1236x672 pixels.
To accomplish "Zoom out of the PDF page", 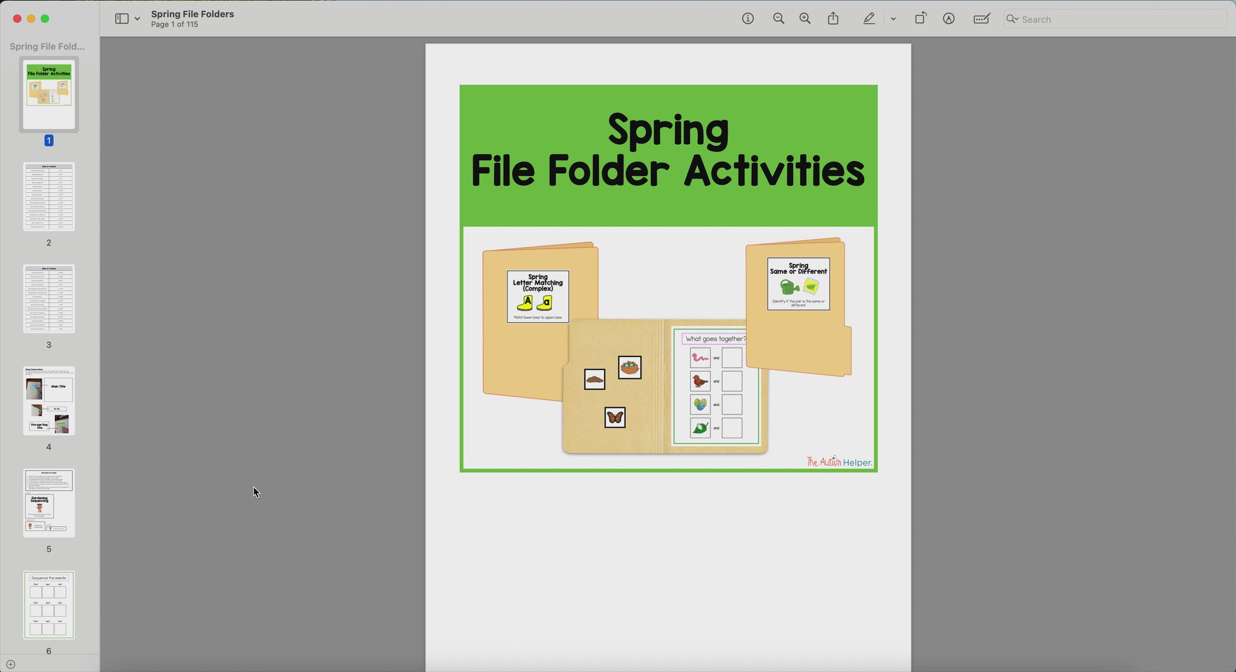I will coord(779,19).
